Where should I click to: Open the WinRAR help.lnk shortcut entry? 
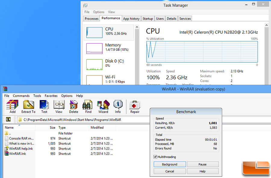pyautogui.click(x=21, y=148)
